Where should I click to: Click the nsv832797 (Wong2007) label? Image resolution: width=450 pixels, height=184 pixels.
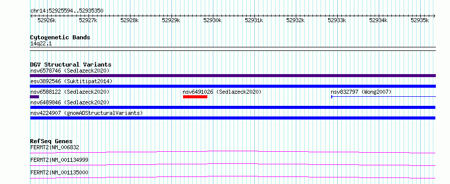click(361, 92)
